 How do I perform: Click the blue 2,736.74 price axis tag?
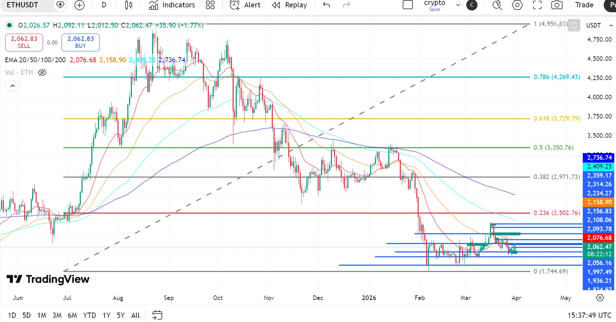[599, 158]
